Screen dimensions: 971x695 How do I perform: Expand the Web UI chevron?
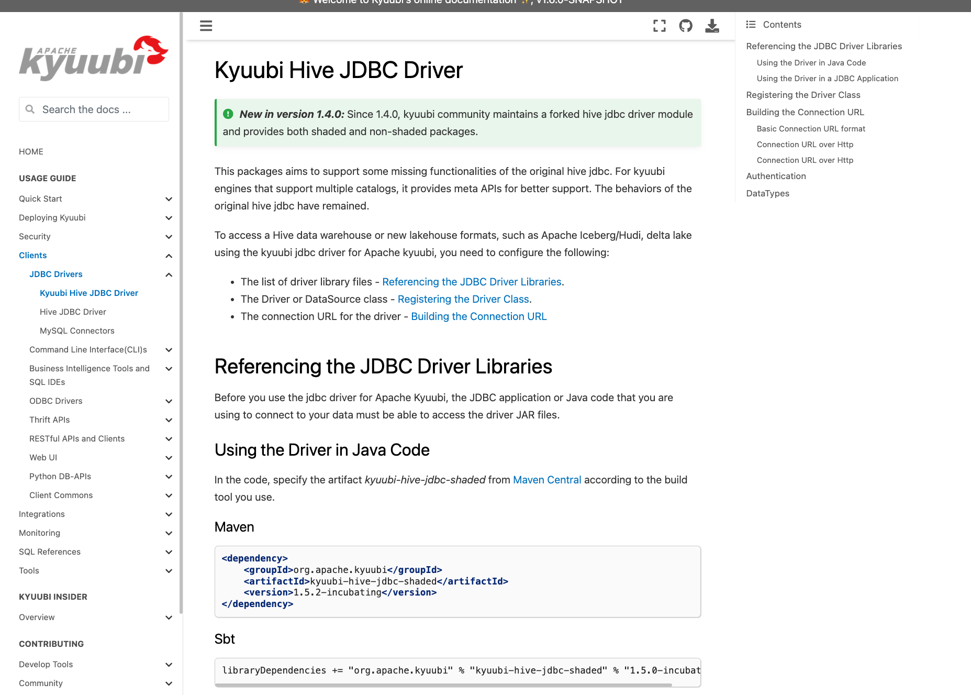pos(169,458)
